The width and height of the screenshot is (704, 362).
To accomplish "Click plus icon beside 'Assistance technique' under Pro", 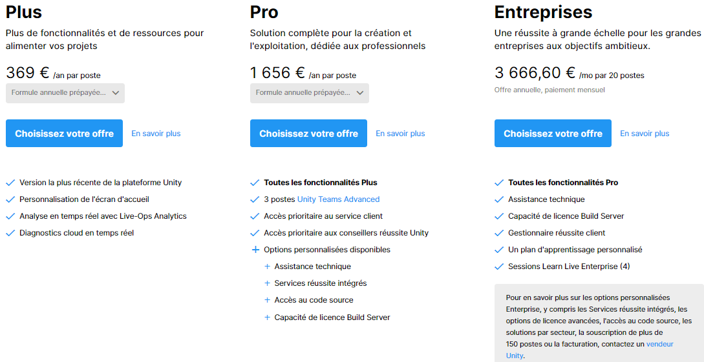I will pos(267,266).
